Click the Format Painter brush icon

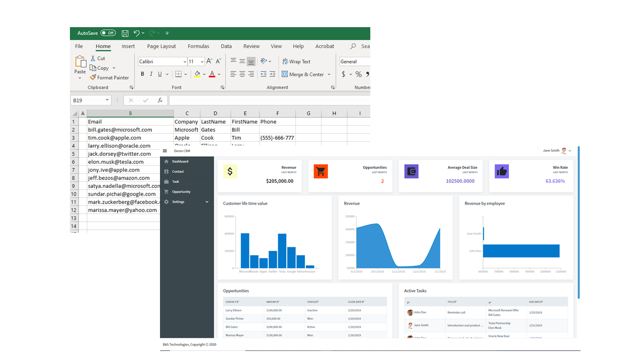(93, 77)
